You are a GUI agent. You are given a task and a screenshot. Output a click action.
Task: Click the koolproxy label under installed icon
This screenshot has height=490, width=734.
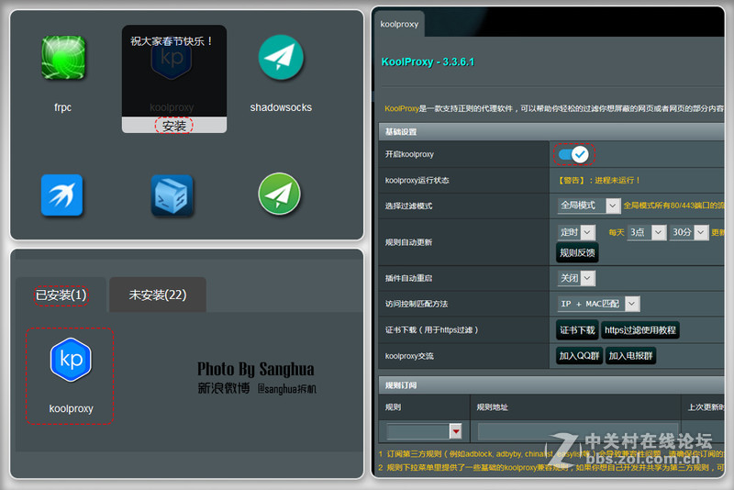coord(72,408)
